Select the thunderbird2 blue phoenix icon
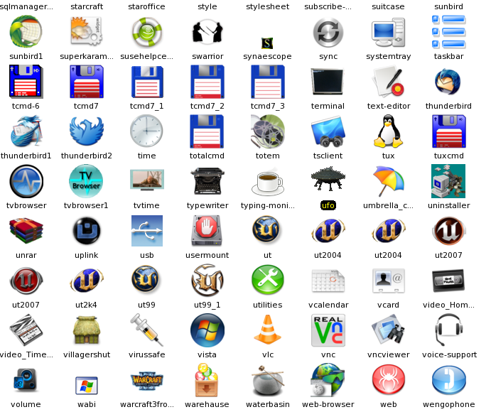Image resolution: width=491 pixels, height=412 pixels. [x=87, y=131]
